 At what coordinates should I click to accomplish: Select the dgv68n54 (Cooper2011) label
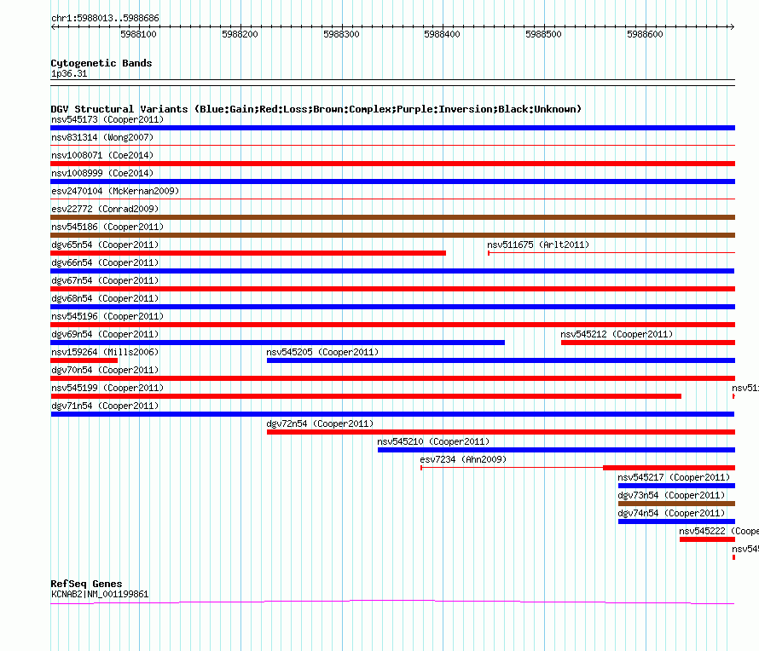[x=105, y=298]
